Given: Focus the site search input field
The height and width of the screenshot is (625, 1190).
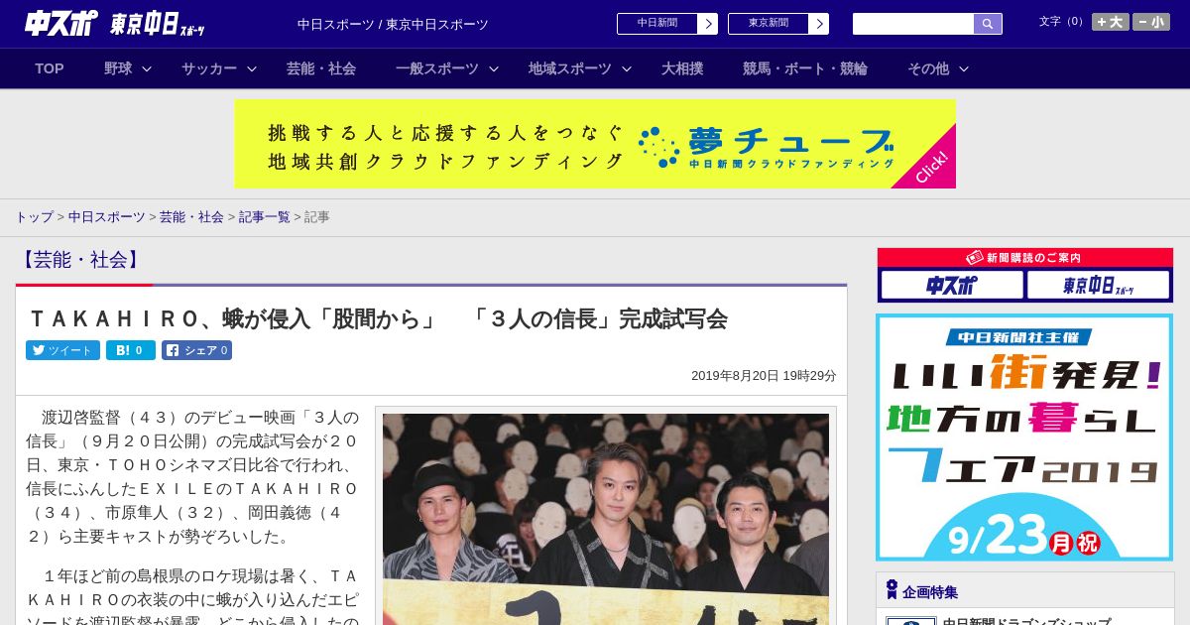Looking at the screenshot, I should click(x=913, y=24).
